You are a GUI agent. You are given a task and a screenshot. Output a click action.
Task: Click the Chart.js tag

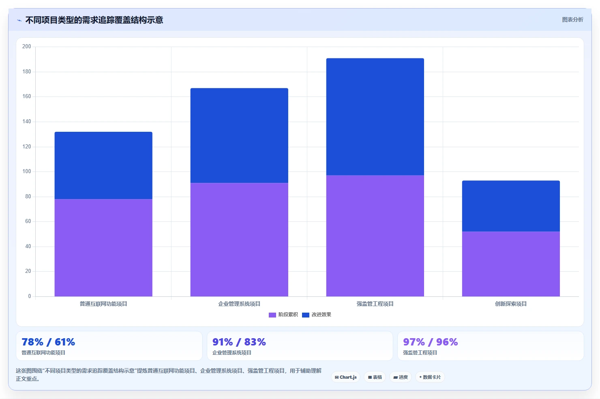pos(345,377)
